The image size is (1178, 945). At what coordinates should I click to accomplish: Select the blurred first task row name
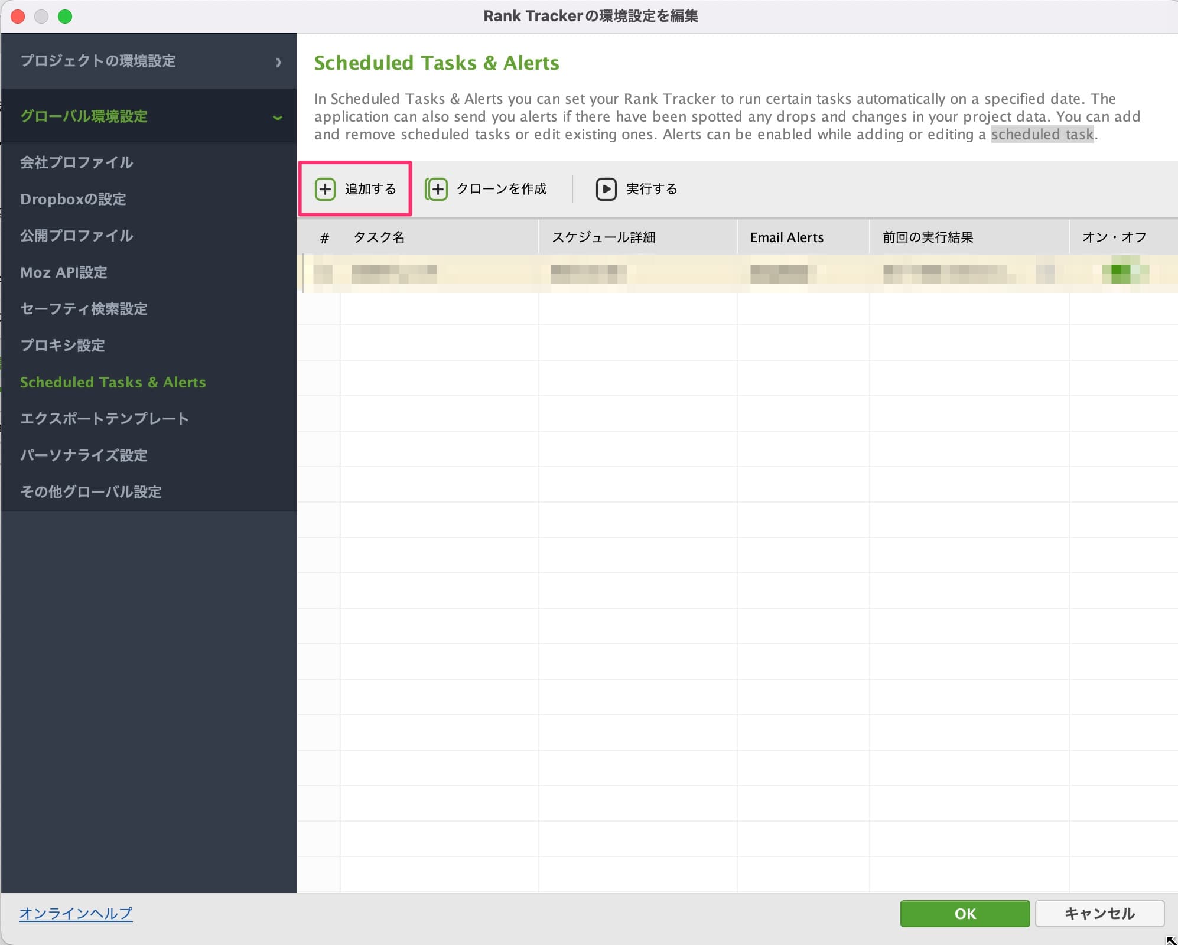pos(394,273)
